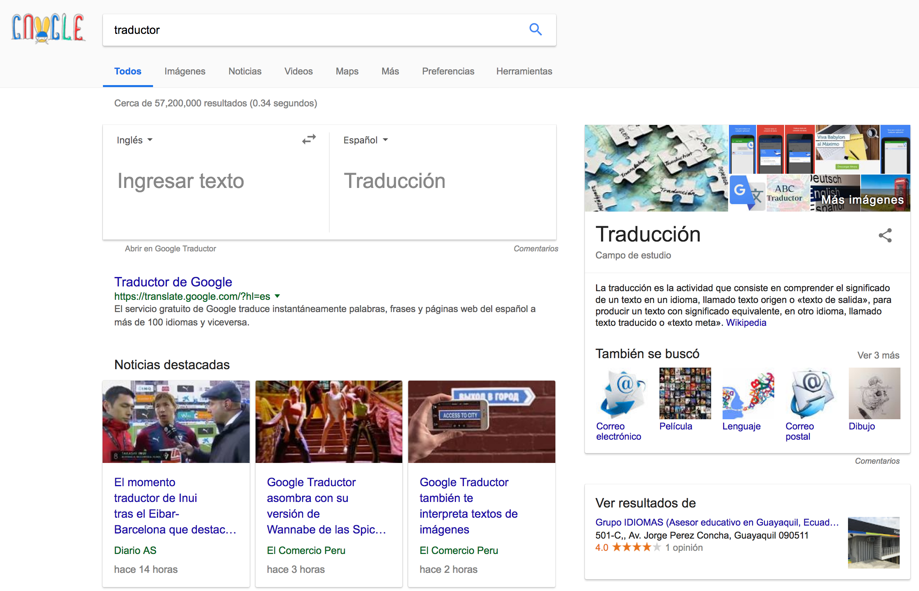Image resolution: width=919 pixels, height=591 pixels.
Task: Open the Wikipedia link in description
Action: tap(746, 323)
